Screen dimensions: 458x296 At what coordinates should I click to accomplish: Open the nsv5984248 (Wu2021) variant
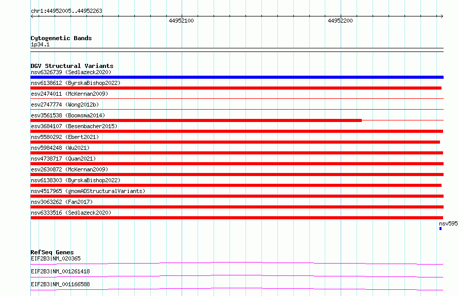60,148
